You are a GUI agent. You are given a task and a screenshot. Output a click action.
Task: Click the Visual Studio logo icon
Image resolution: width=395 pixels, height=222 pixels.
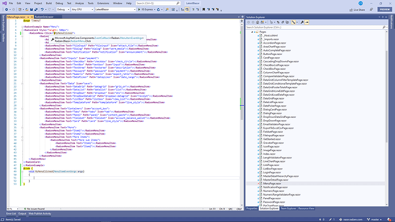(4, 3)
